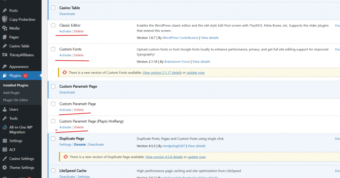Open Duplicate Page Settings link
340x178 pixels.
[65, 144]
